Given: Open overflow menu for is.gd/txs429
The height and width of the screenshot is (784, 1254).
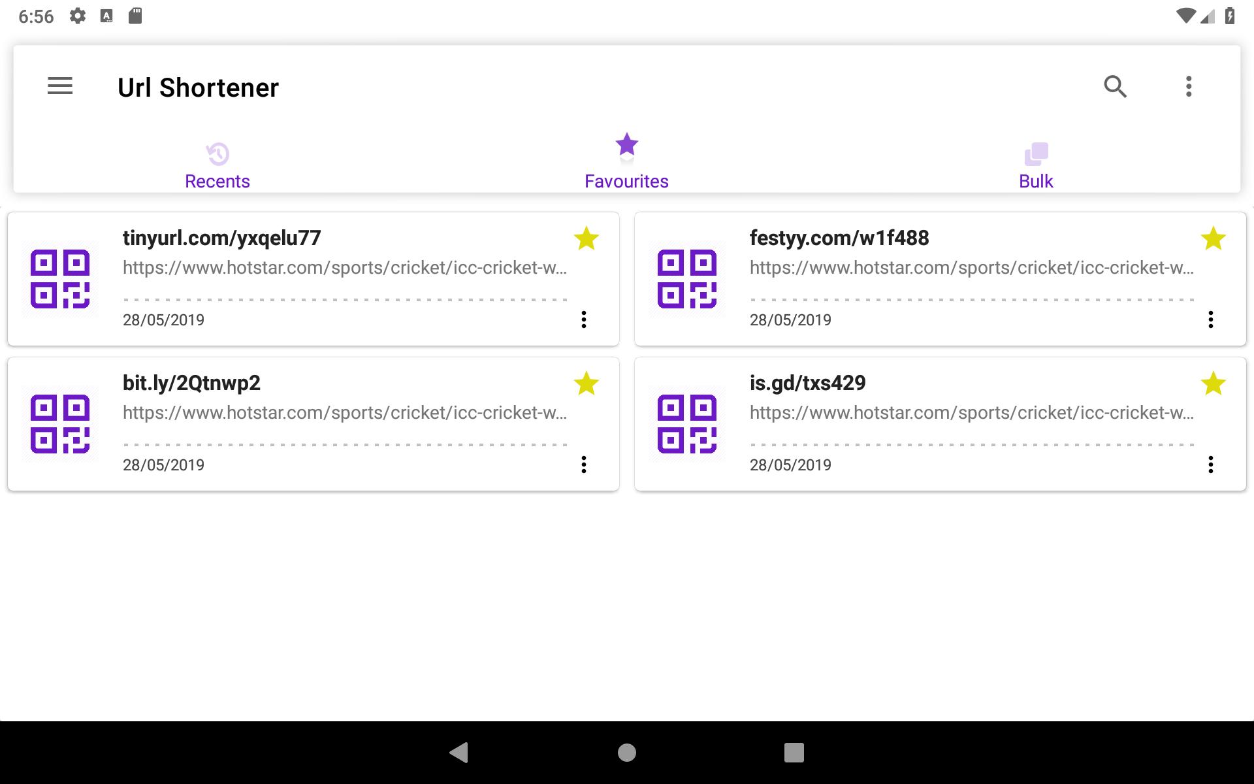Looking at the screenshot, I should click(1210, 465).
